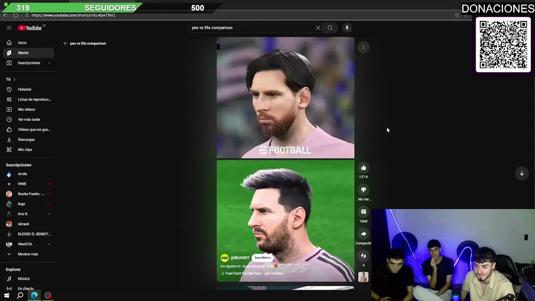Click the browser back arrow
Screen dimensions: 535x301
(x=5, y=15)
